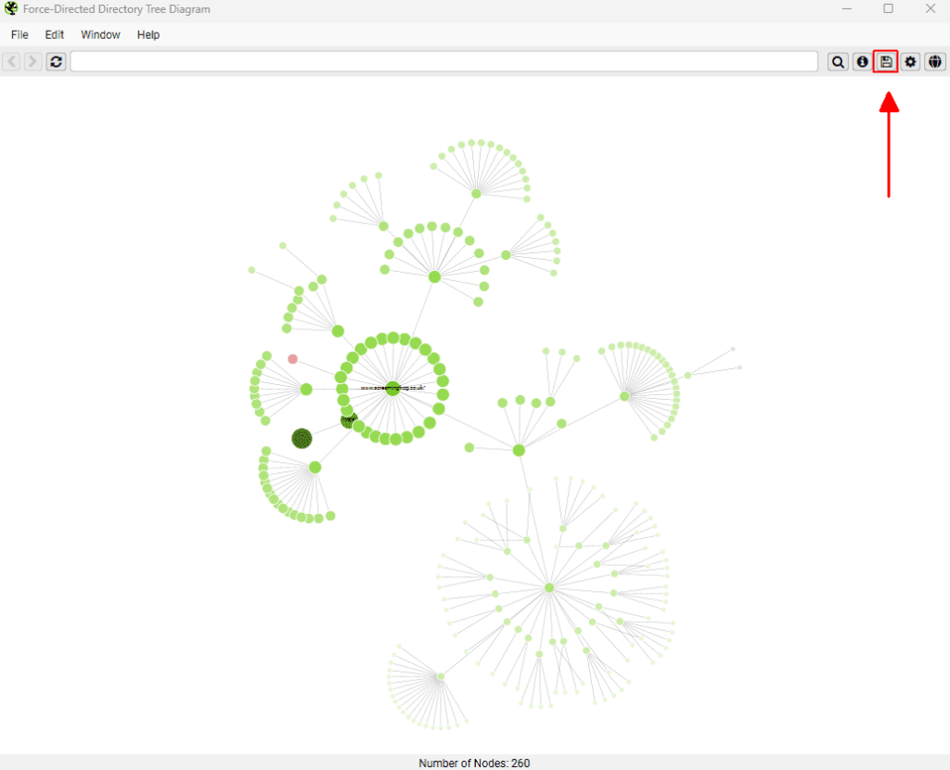Click the forward navigation arrow

tap(32, 62)
